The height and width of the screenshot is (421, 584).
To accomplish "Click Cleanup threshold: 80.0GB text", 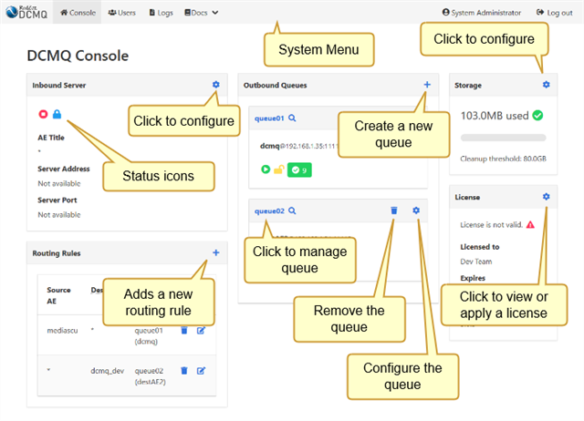I will pos(503,159).
